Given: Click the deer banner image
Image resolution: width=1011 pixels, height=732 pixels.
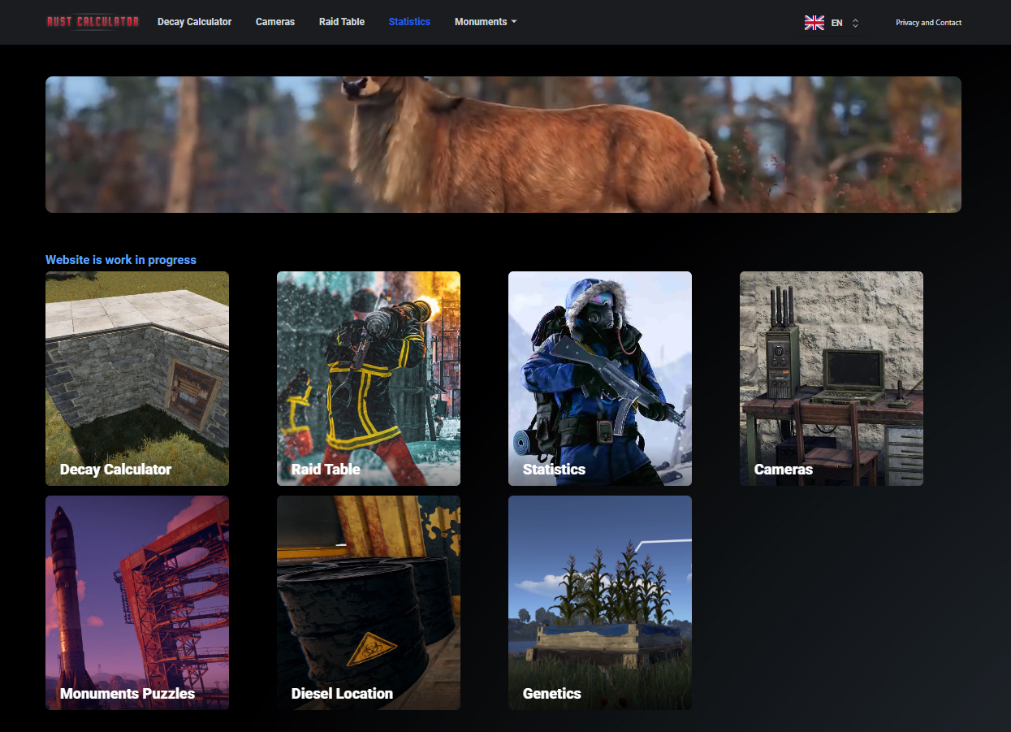Looking at the screenshot, I should 503,145.
